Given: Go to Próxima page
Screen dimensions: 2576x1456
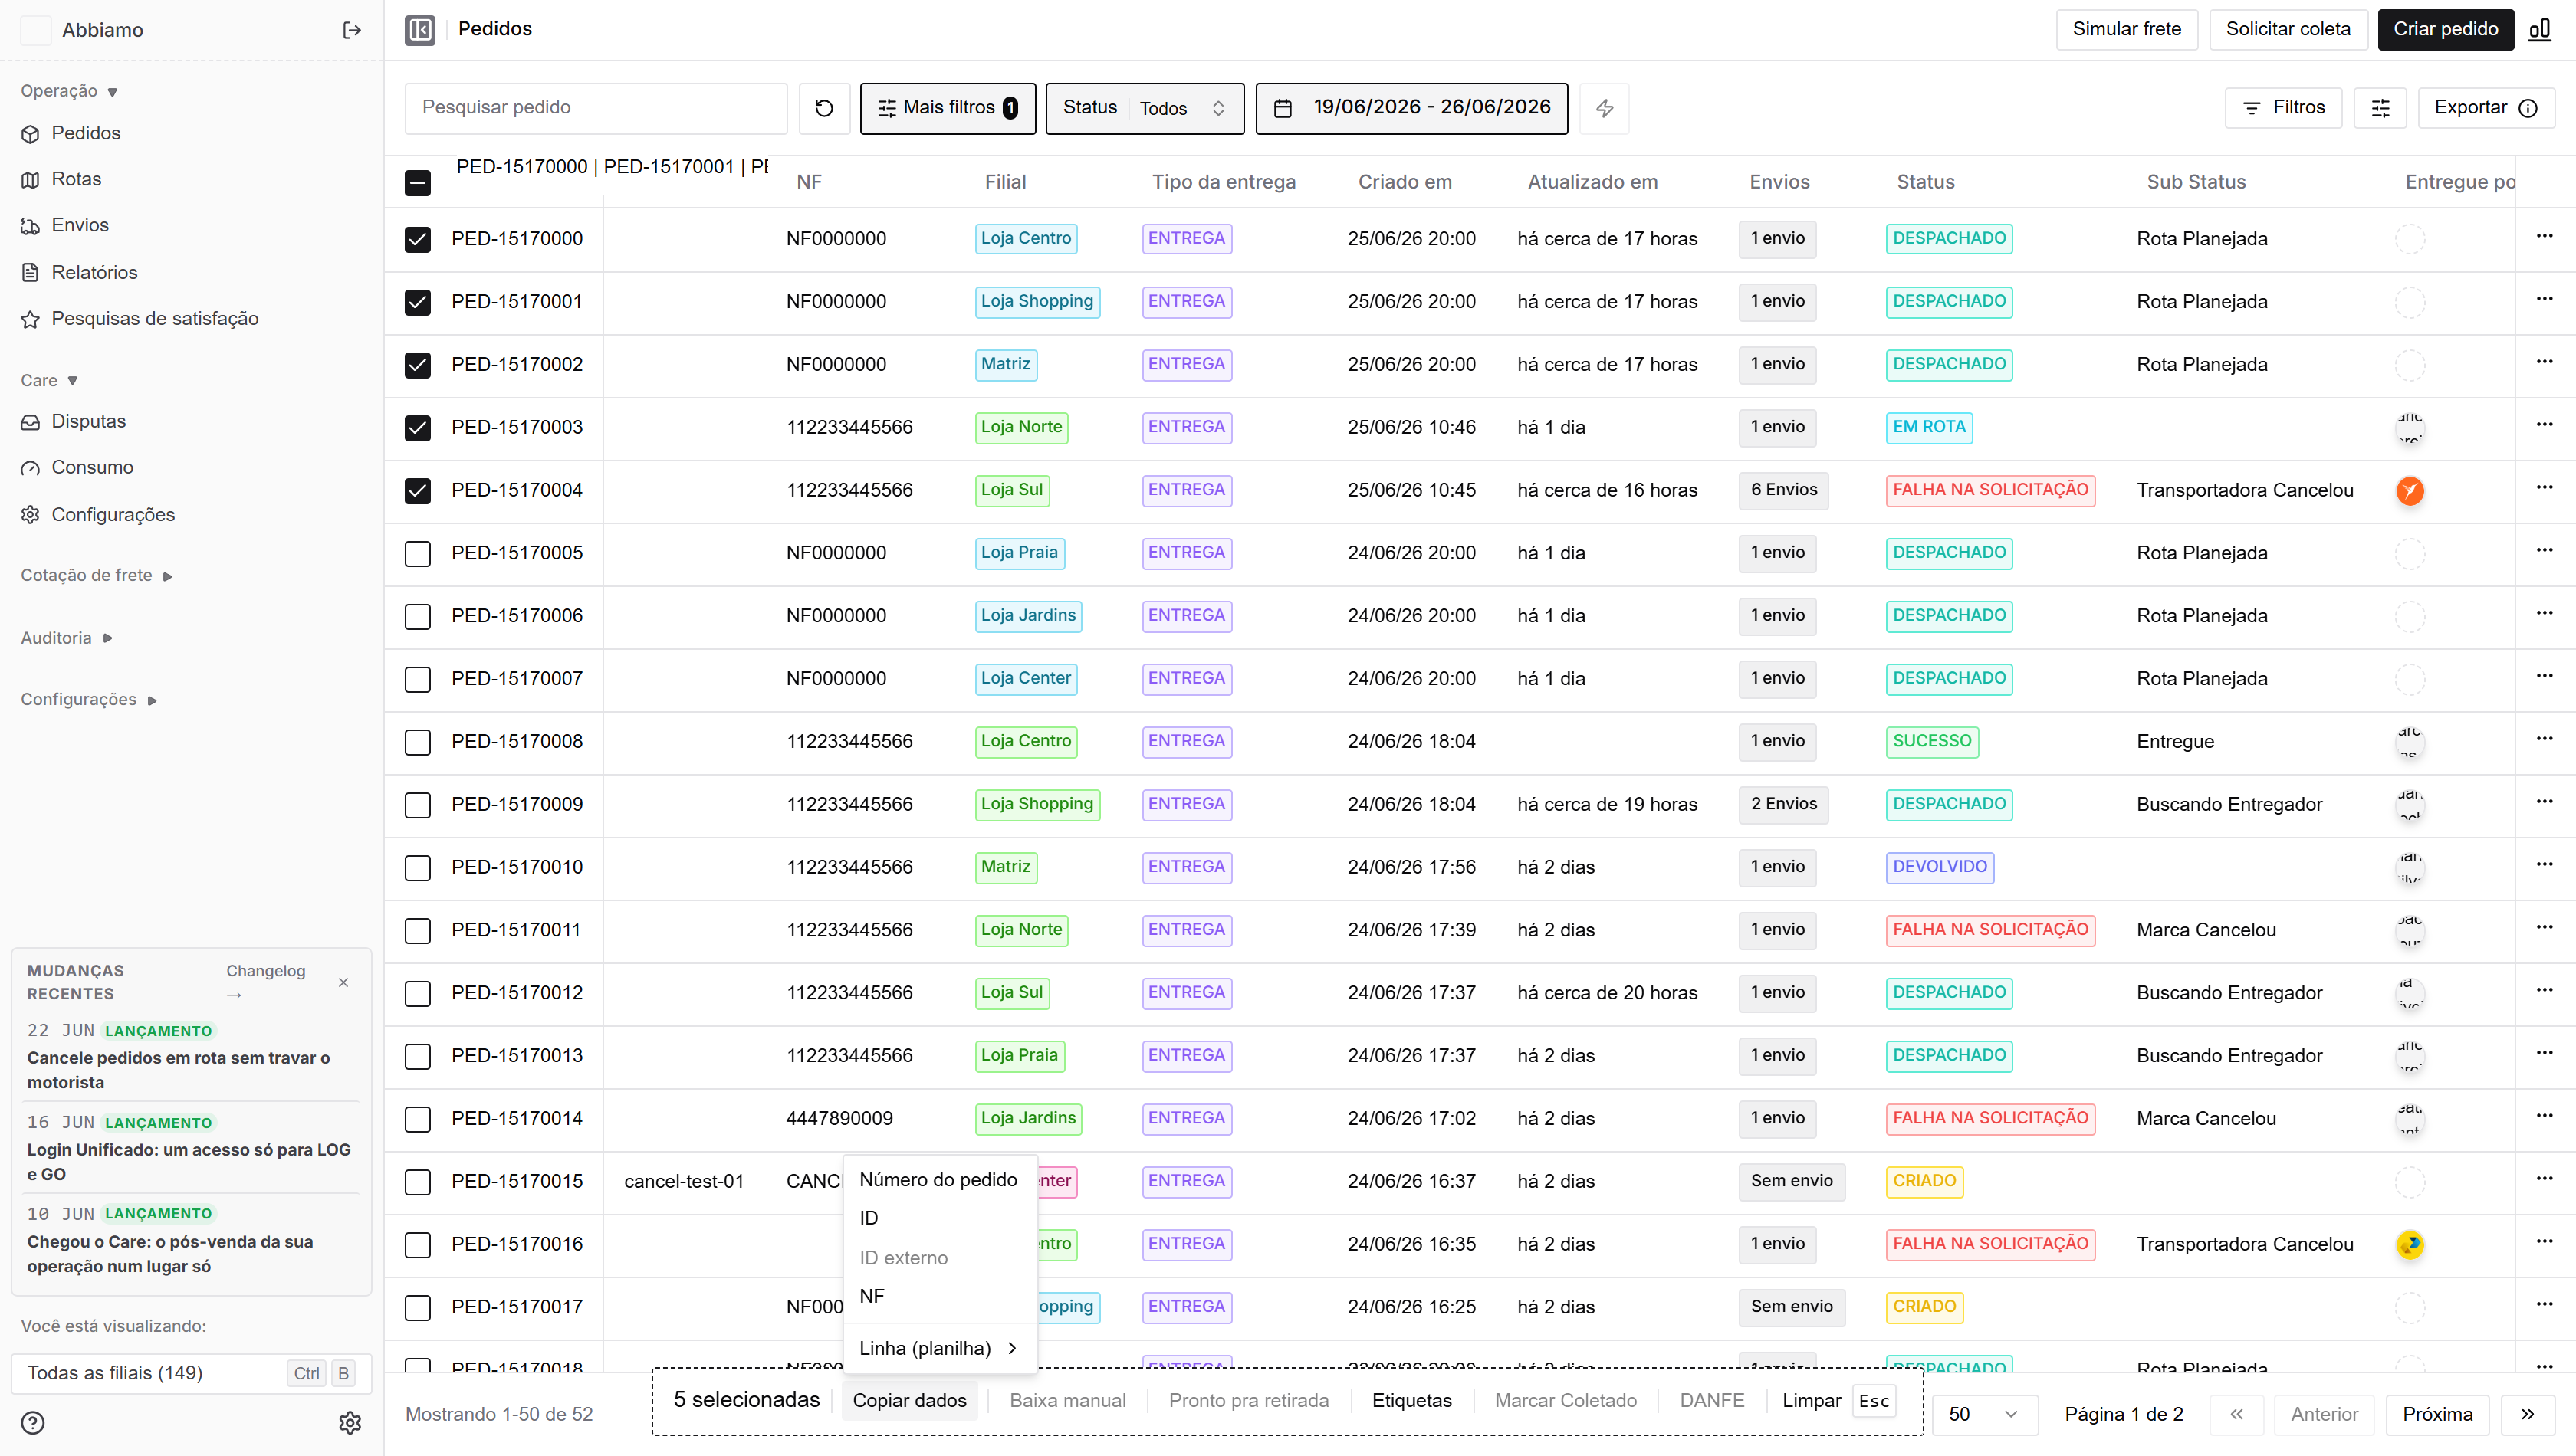Looking at the screenshot, I should [2438, 1415].
